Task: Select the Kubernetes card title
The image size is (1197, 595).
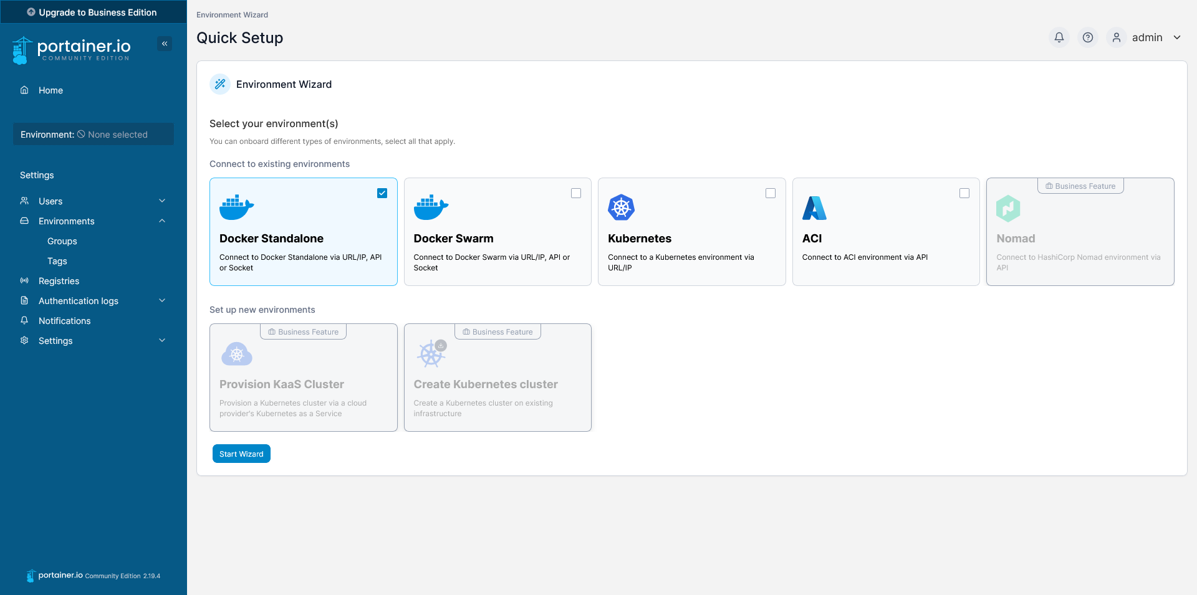Action: [640, 239]
